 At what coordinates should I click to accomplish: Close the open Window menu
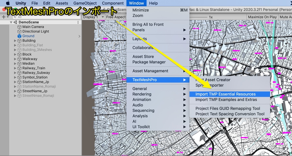point(136,3)
